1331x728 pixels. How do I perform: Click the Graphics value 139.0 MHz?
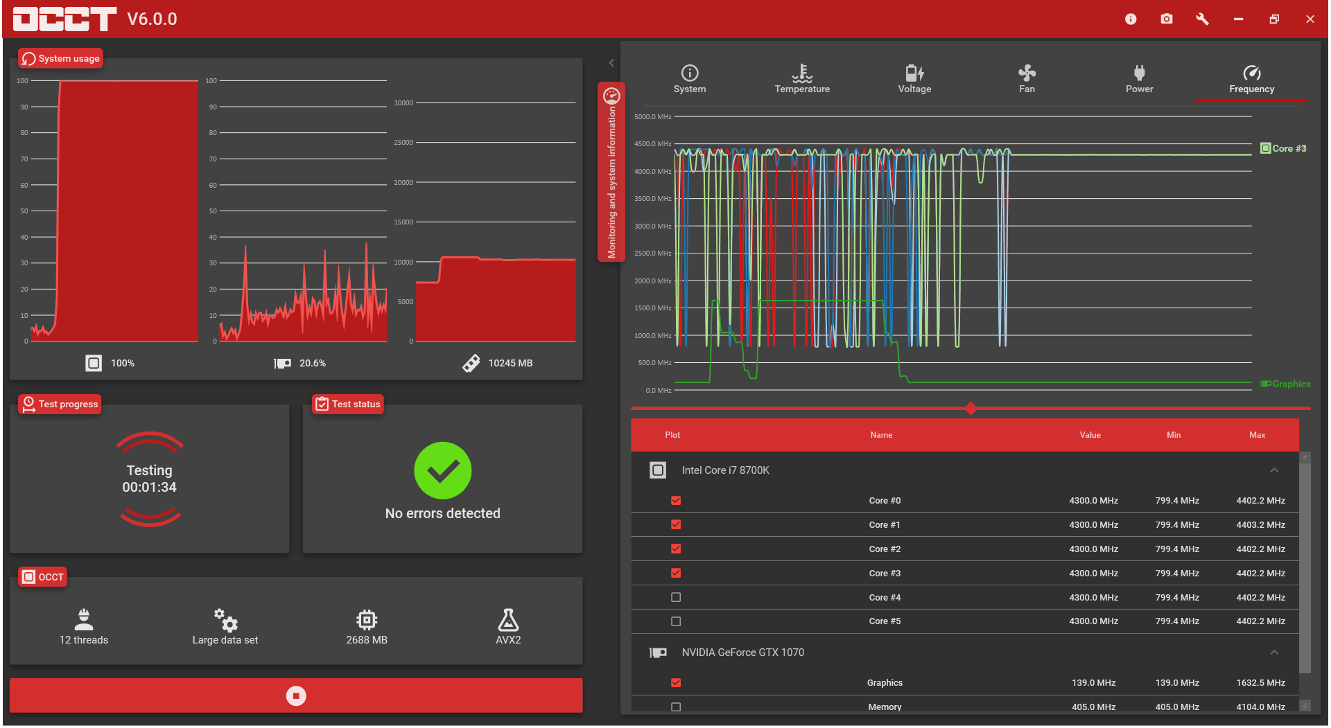(1093, 683)
